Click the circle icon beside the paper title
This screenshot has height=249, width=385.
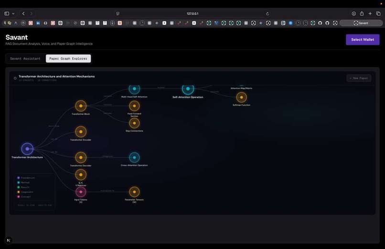click(x=15, y=78)
